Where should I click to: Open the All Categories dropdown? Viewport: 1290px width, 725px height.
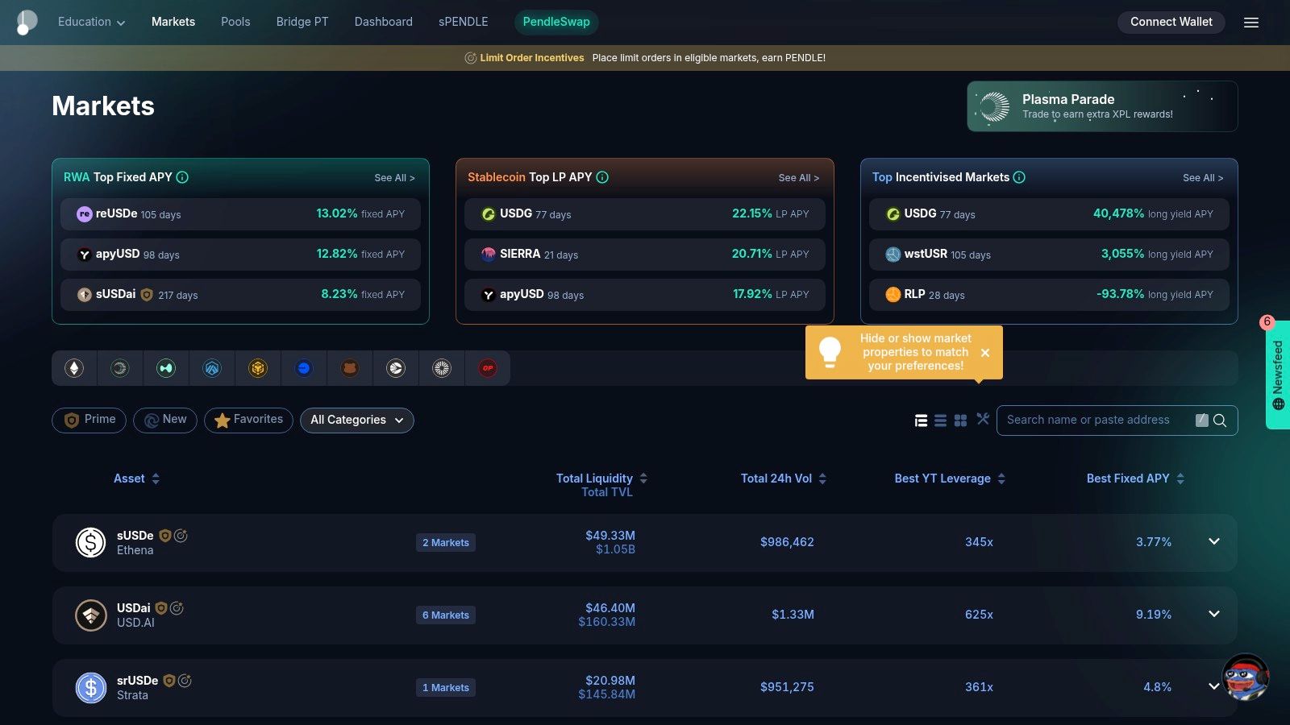click(356, 420)
